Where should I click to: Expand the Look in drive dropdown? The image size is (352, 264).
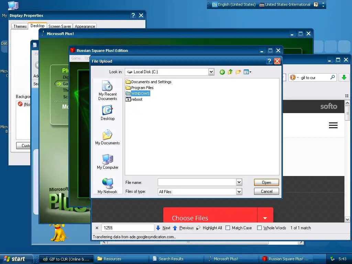(211, 72)
